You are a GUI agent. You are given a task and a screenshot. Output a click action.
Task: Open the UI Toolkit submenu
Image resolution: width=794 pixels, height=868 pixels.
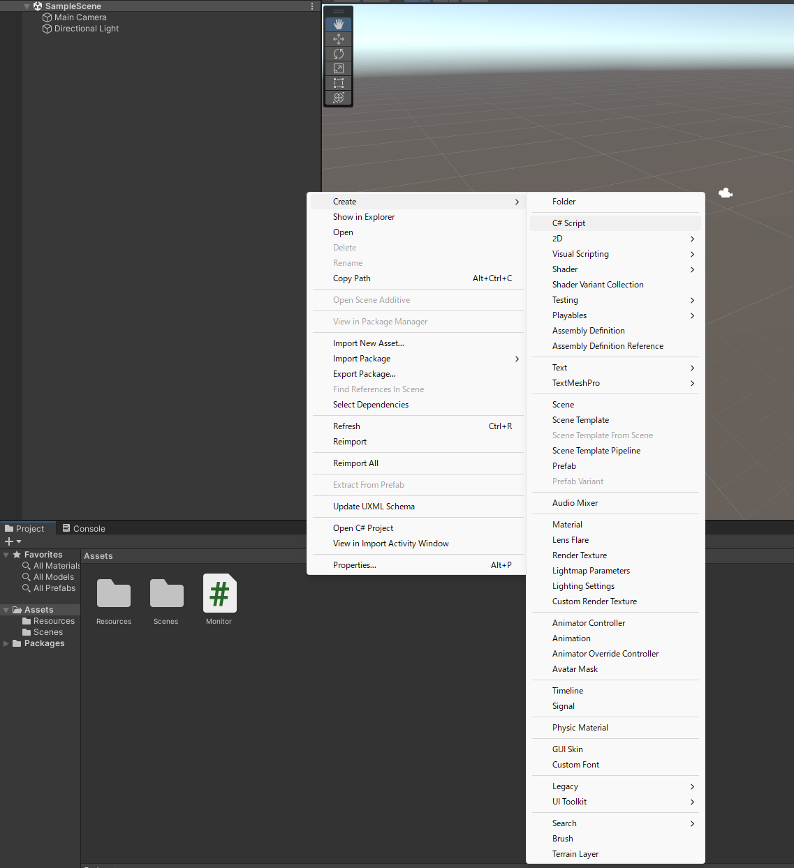pos(615,802)
